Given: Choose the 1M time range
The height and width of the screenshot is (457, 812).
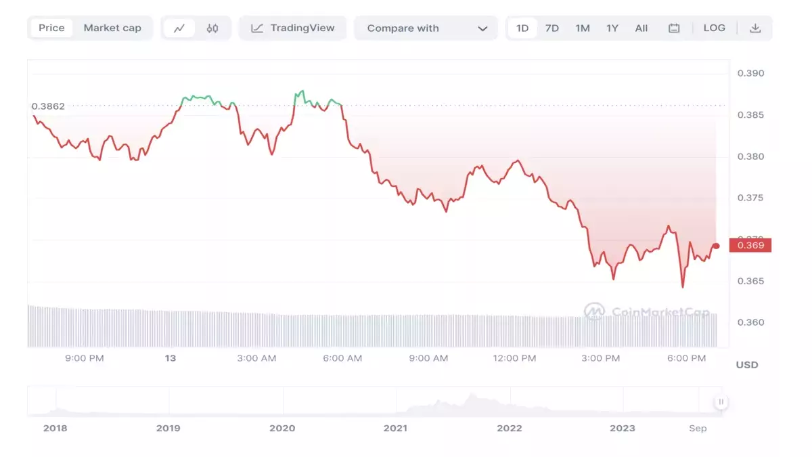Looking at the screenshot, I should click(x=583, y=28).
